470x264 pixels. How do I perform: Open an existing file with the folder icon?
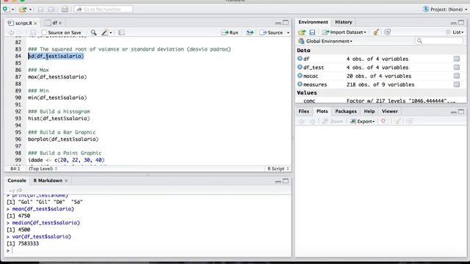[23, 10]
